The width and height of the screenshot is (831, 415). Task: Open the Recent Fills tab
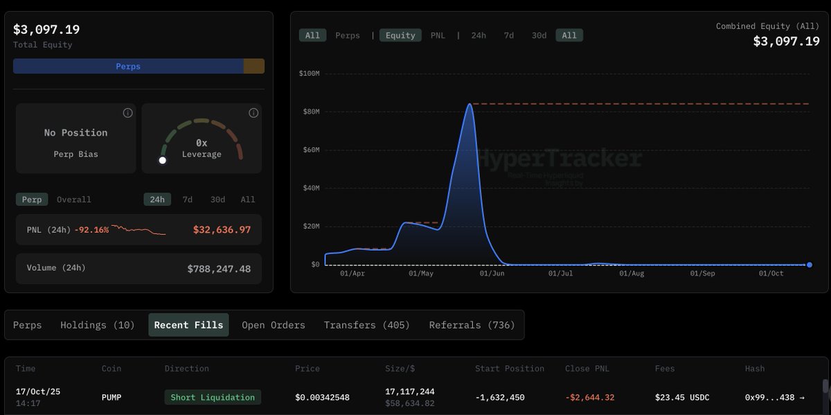click(x=189, y=325)
